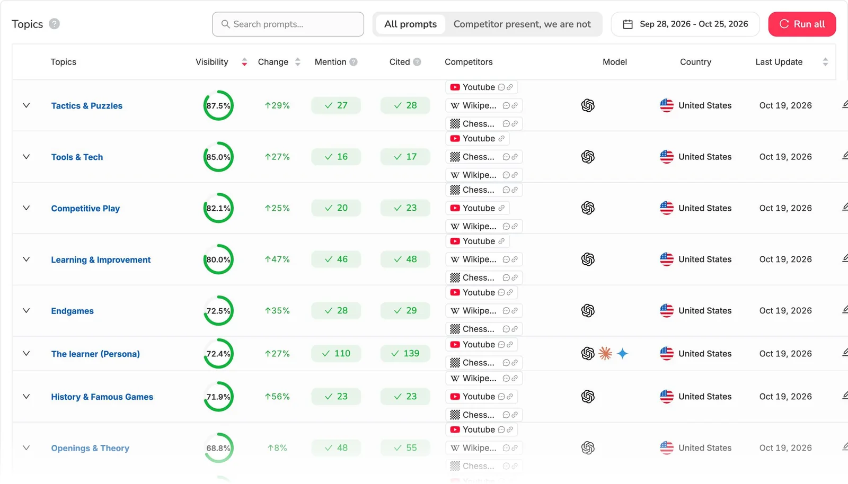The image size is (848, 484).
Task: Click the ↑56% change value
Action: (277, 396)
